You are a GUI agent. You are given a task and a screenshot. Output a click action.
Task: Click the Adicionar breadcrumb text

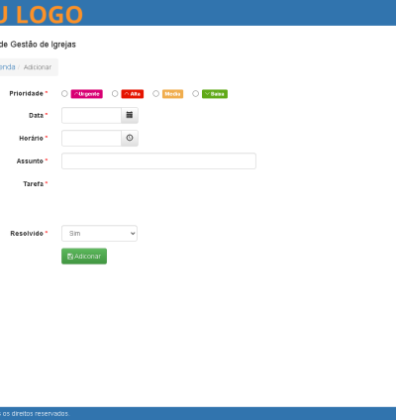click(38, 67)
